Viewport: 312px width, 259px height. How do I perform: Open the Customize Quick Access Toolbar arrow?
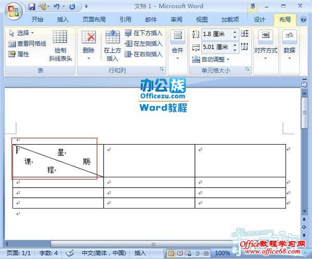[x=86, y=6]
